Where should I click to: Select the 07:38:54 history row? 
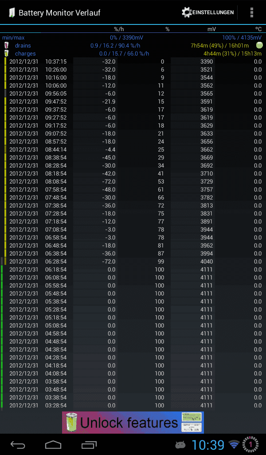point(133,205)
